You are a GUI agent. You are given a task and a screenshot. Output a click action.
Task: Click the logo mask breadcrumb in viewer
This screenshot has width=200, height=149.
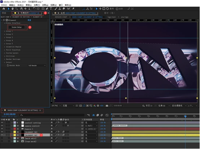[x=112, y=17]
